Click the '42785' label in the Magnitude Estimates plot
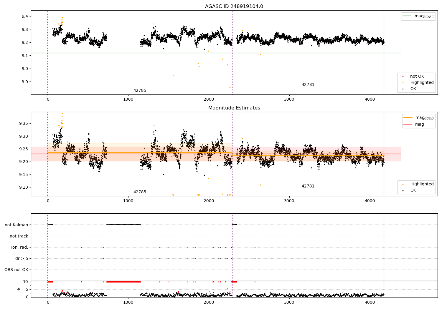This screenshot has height=309, width=442. pos(140,192)
